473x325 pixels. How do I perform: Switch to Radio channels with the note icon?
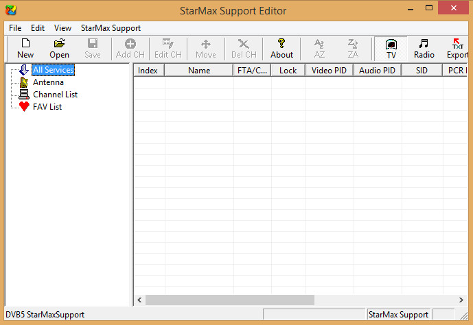point(424,44)
